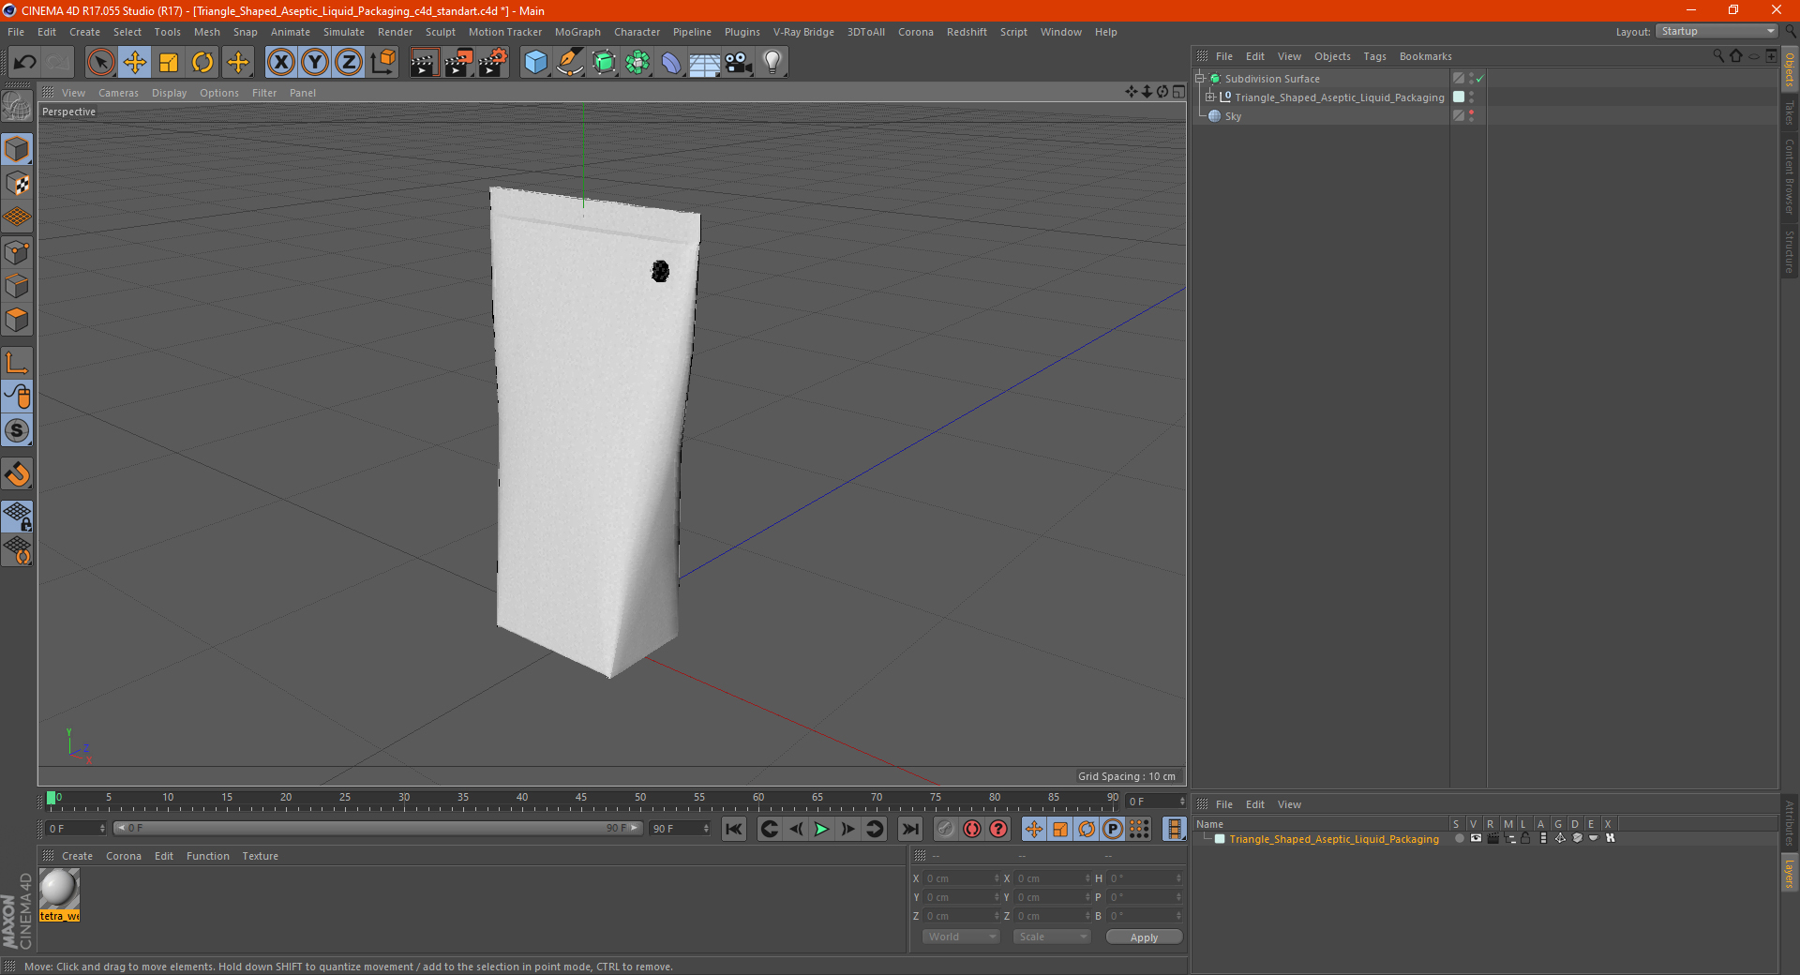Click frame 45 on timeline ruler
Viewport: 1800px width, 975px height.
581,800
